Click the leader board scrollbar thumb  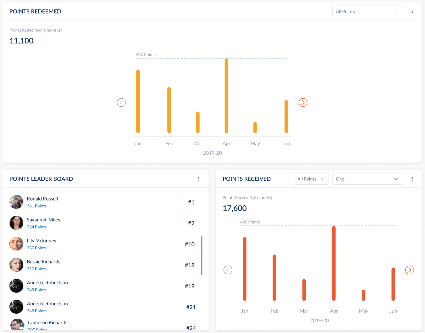(x=202, y=256)
